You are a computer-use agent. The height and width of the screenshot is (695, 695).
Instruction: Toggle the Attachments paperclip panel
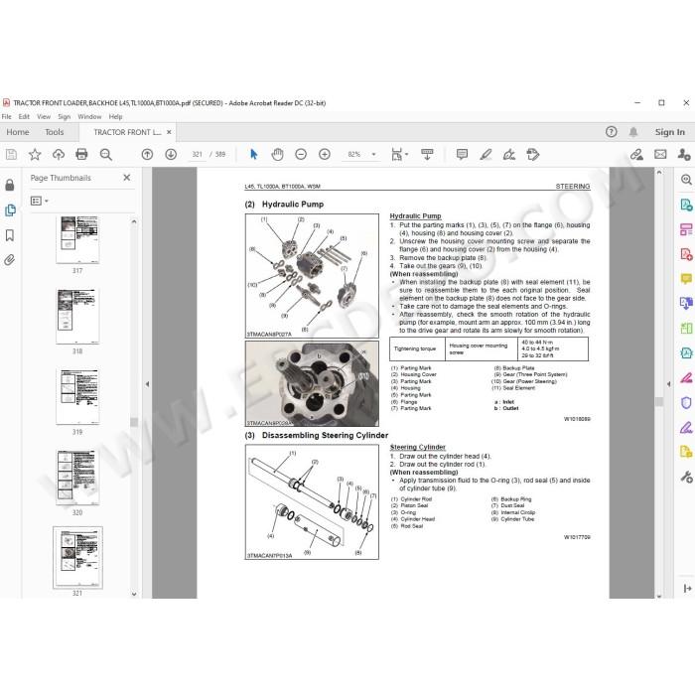click(10, 260)
